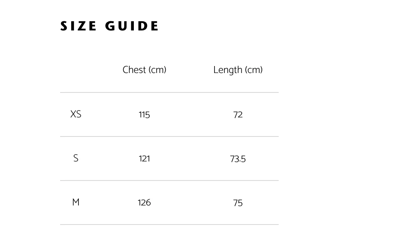Click the S size row label
The height and width of the screenshot is (248, 407).
coord(76,158)
